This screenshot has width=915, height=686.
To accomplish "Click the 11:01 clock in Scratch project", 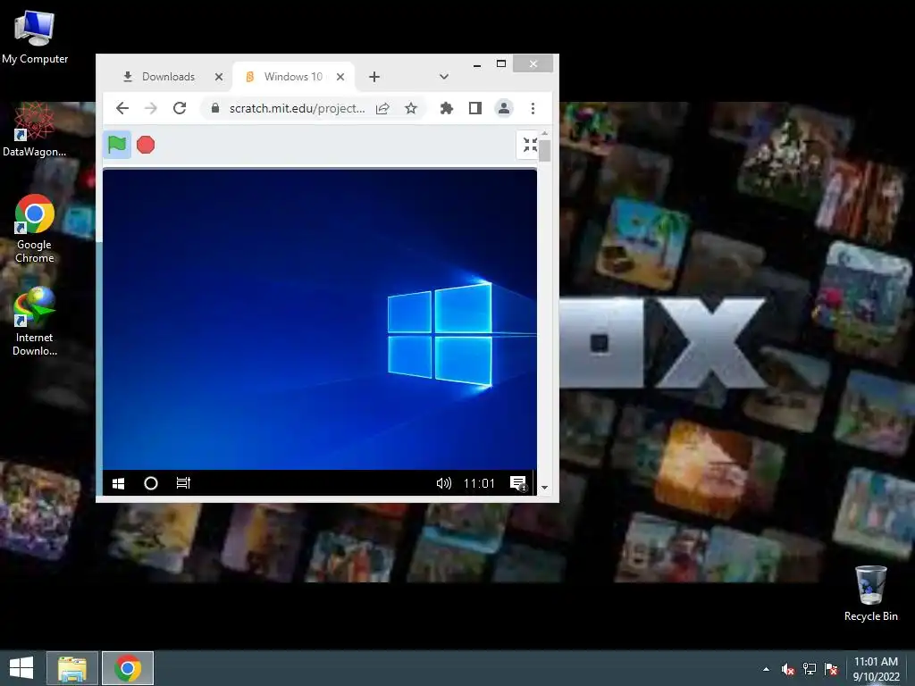I will 479,483.
